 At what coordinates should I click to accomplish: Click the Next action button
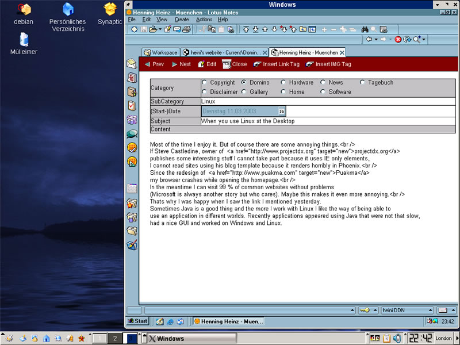point(181,64)
